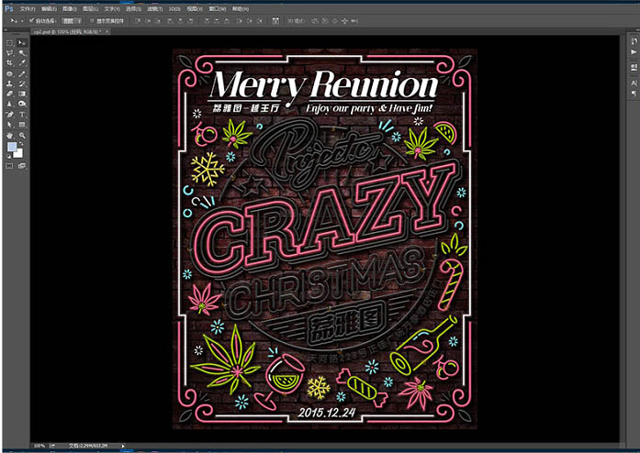Toggle the Auto-Select checkbox
640x453 pixels.
pyautogui.click(x=31, y=18)
